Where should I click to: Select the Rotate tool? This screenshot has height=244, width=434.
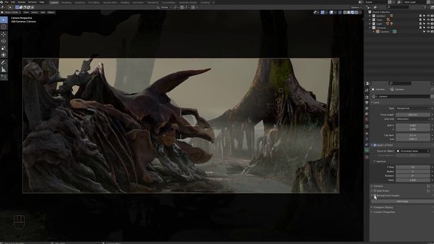pos(3,41)
